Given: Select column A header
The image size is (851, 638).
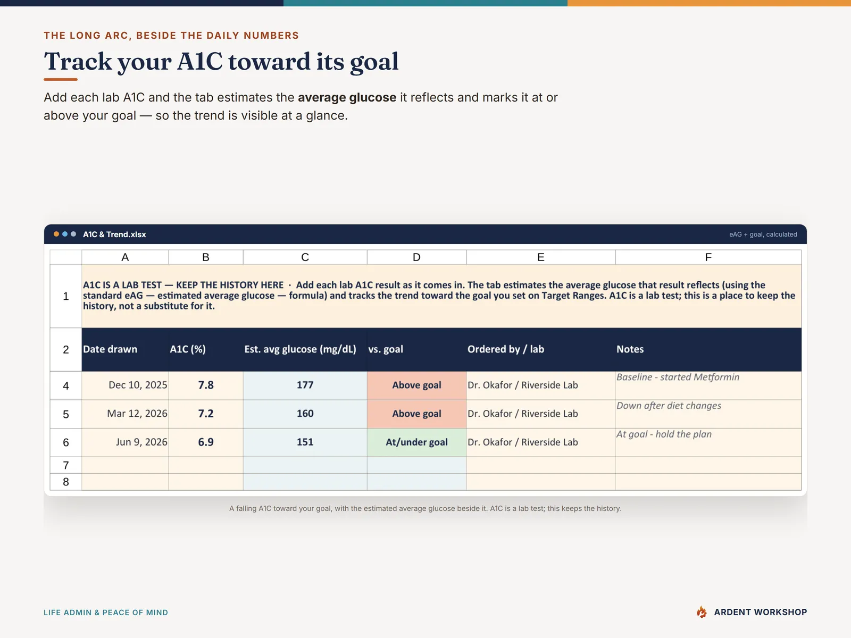Looking at the screenshot, I should [125, 257].
